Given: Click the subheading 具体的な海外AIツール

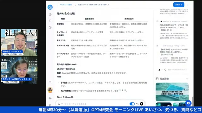Looking at the screenshot, I should pyautogui.click(x=67, y=64).
